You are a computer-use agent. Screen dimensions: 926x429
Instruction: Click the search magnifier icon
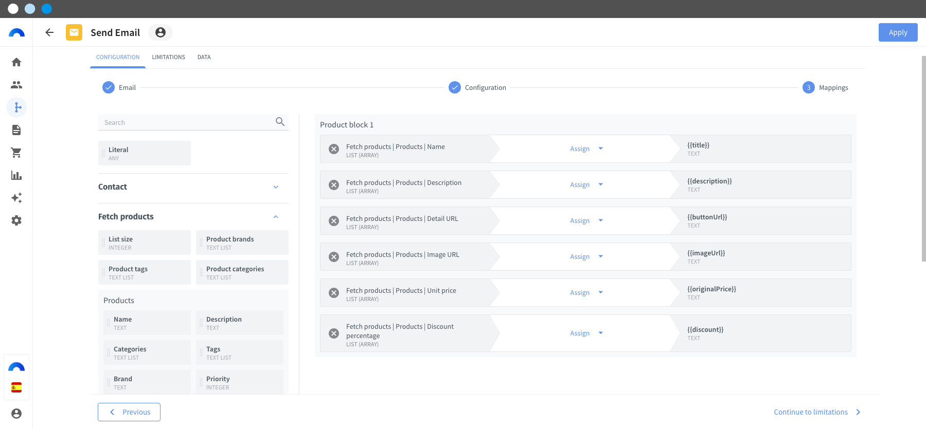[280, 122]
